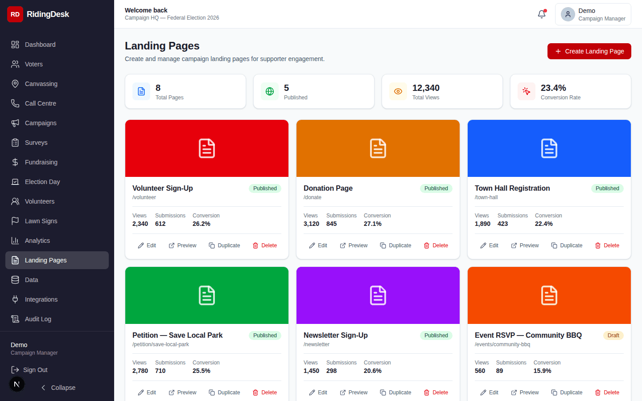Open the Surveys menu item
The width and height of the screenshot is (642, 401).
click(36, 143)
